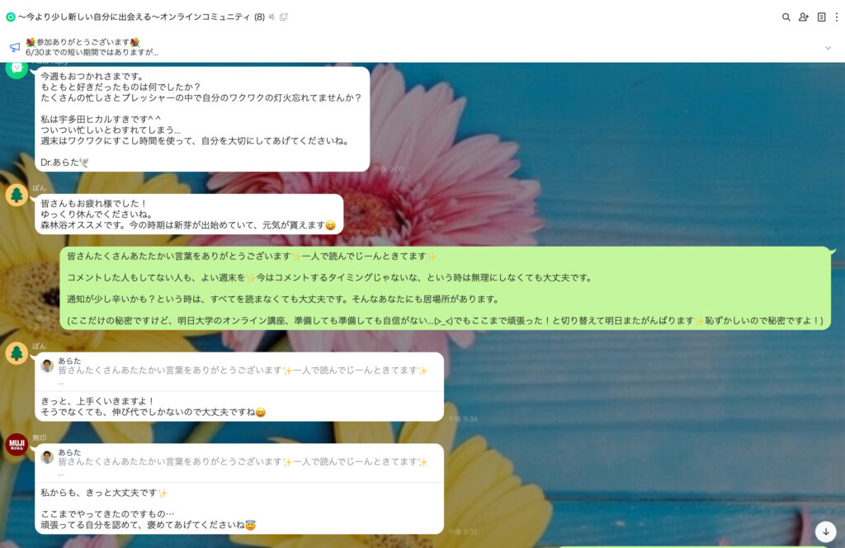This screenshot has width=845, height=548.
Task: Expand the announcement bar chevron
Action: coord(828,48)
